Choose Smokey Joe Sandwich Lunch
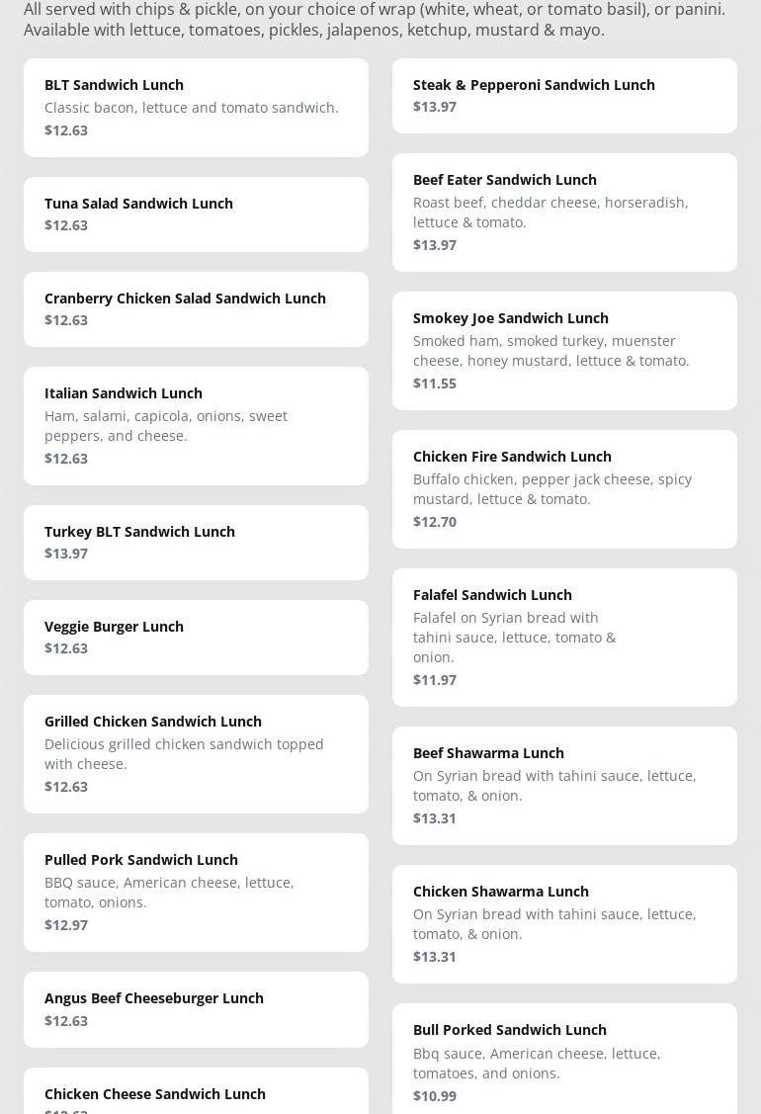The image size is (761, 1114). tap(564, 350)
